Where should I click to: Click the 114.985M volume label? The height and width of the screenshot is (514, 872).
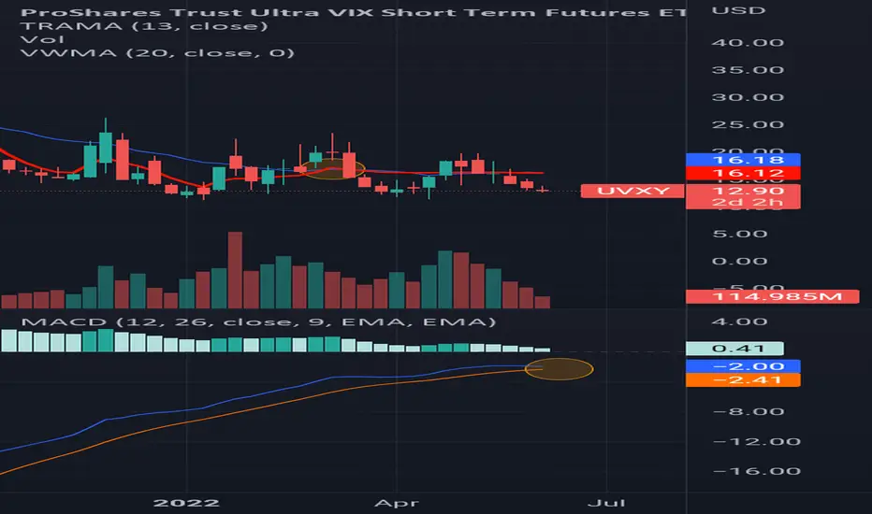[773, 297]
